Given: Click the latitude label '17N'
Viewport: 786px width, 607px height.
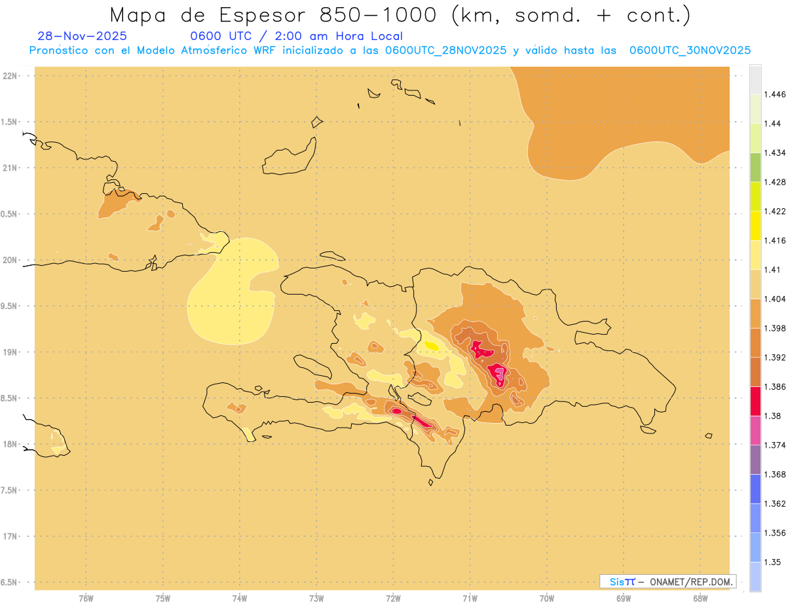Looking at the screenshot, I should pos(10,536).
